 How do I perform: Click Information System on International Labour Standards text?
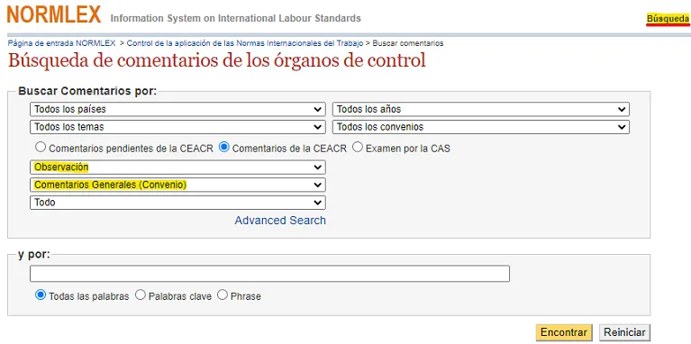(236, 19)
